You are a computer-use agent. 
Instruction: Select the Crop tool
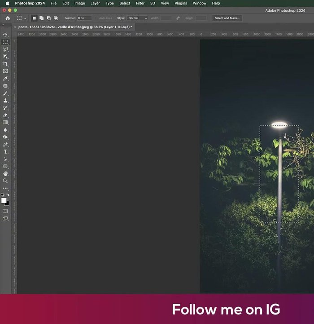[x=5, y=64]
